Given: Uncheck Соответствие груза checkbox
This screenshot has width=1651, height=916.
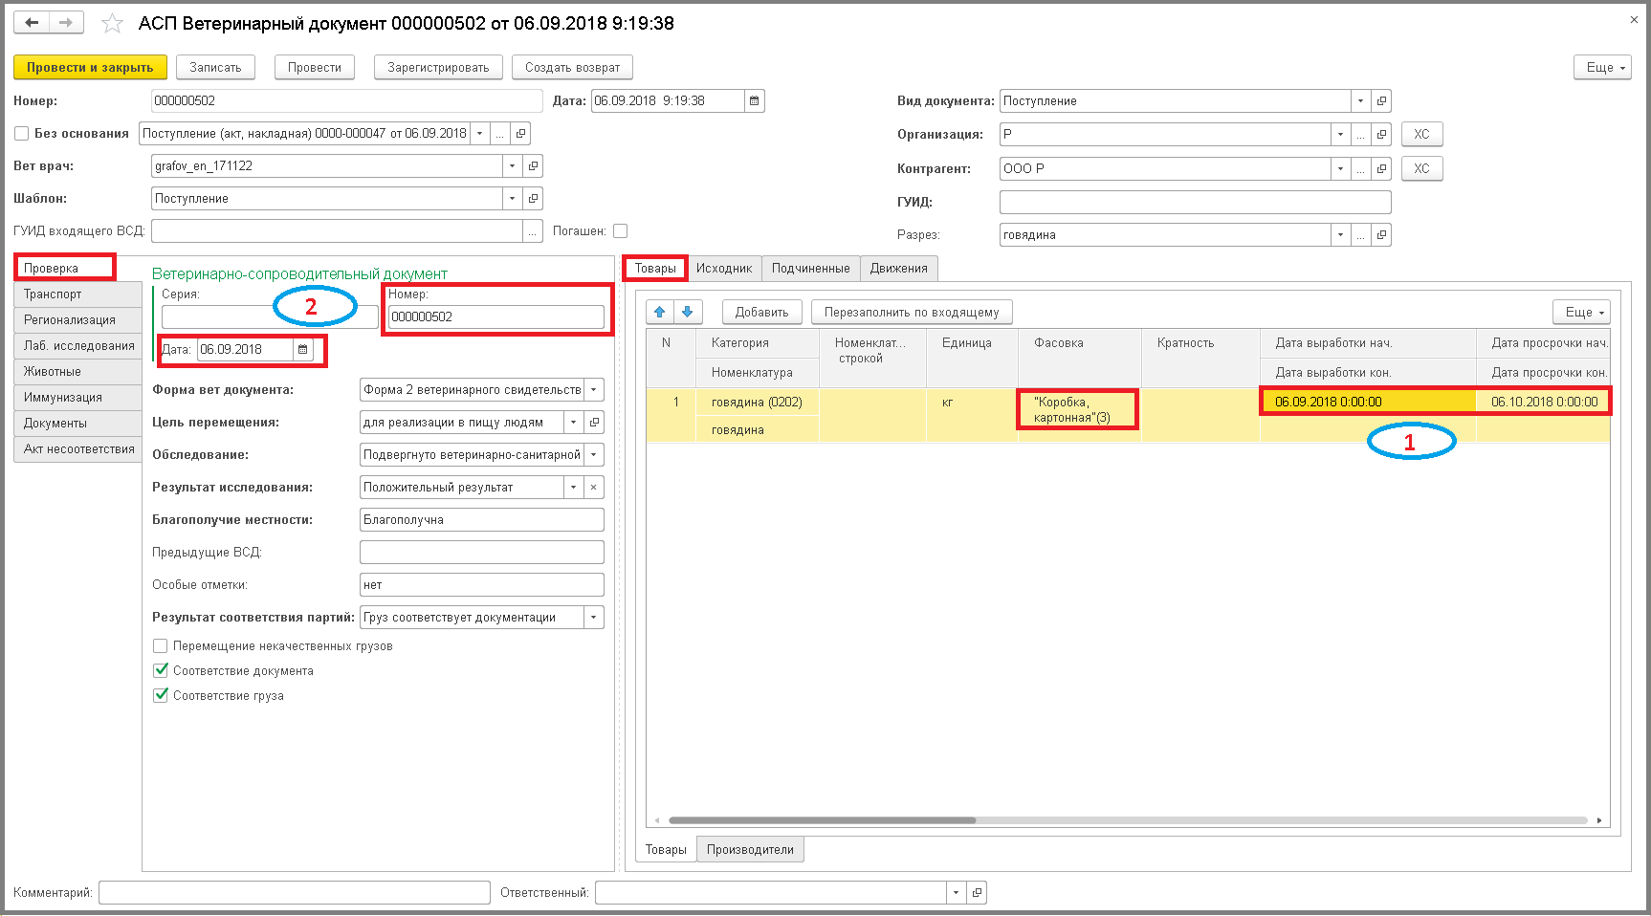Looking at the screenshot, I should [x=161, y=696].
